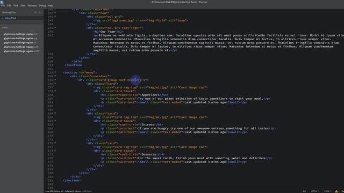
Task: Collapse the section menu fold at line 153
Action: [x=55, y=72]
